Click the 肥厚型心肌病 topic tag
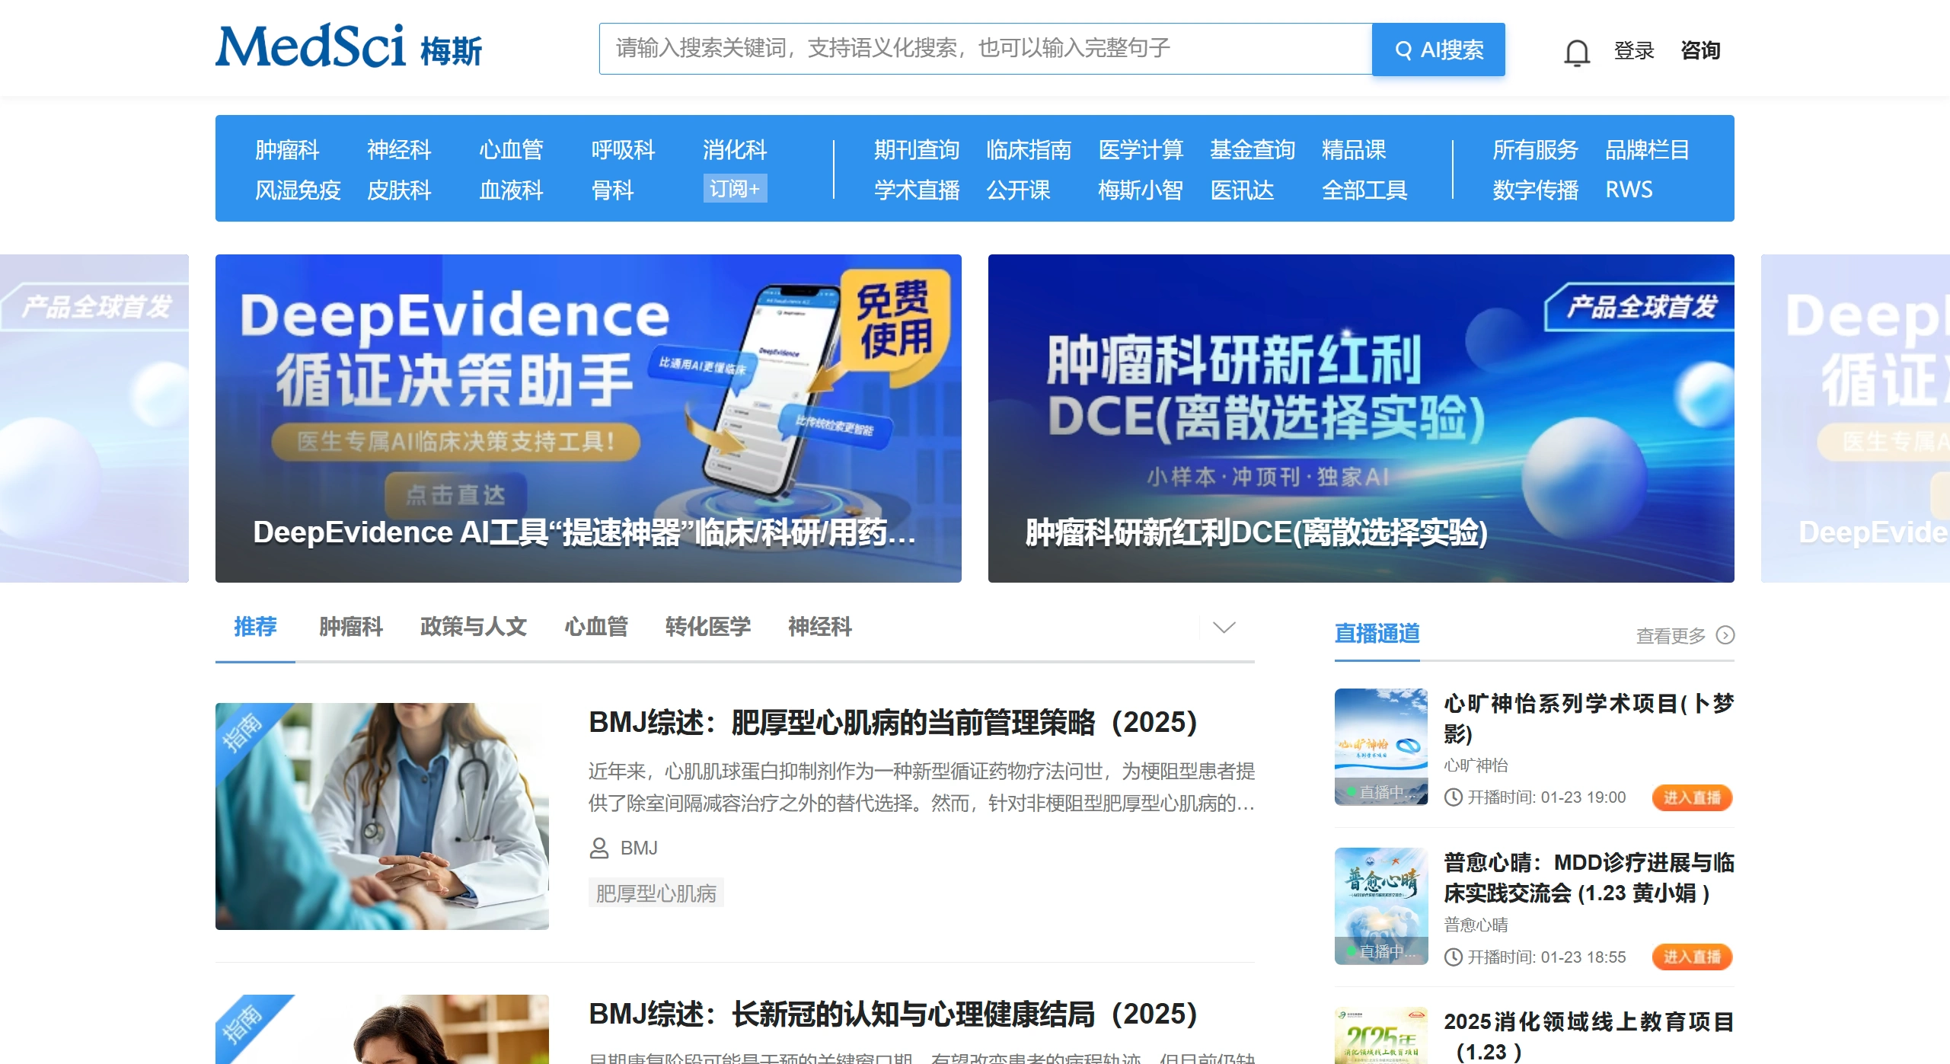The image size is (1950, 1064). click(656, 893)
